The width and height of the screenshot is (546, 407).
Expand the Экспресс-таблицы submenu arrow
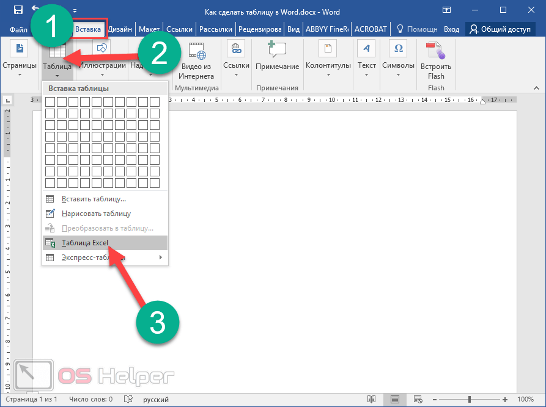161,258
